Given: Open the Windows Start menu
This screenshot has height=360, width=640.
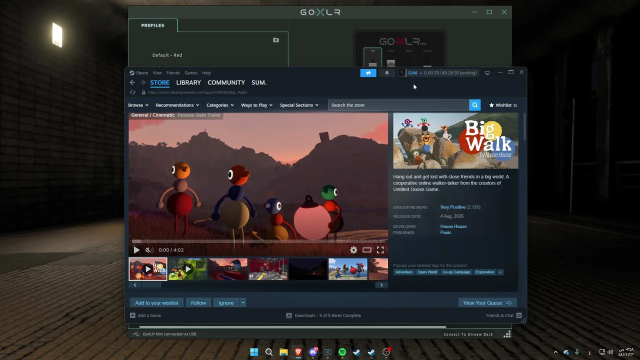Looking at the screenshot, I should [x=254, y=352].
